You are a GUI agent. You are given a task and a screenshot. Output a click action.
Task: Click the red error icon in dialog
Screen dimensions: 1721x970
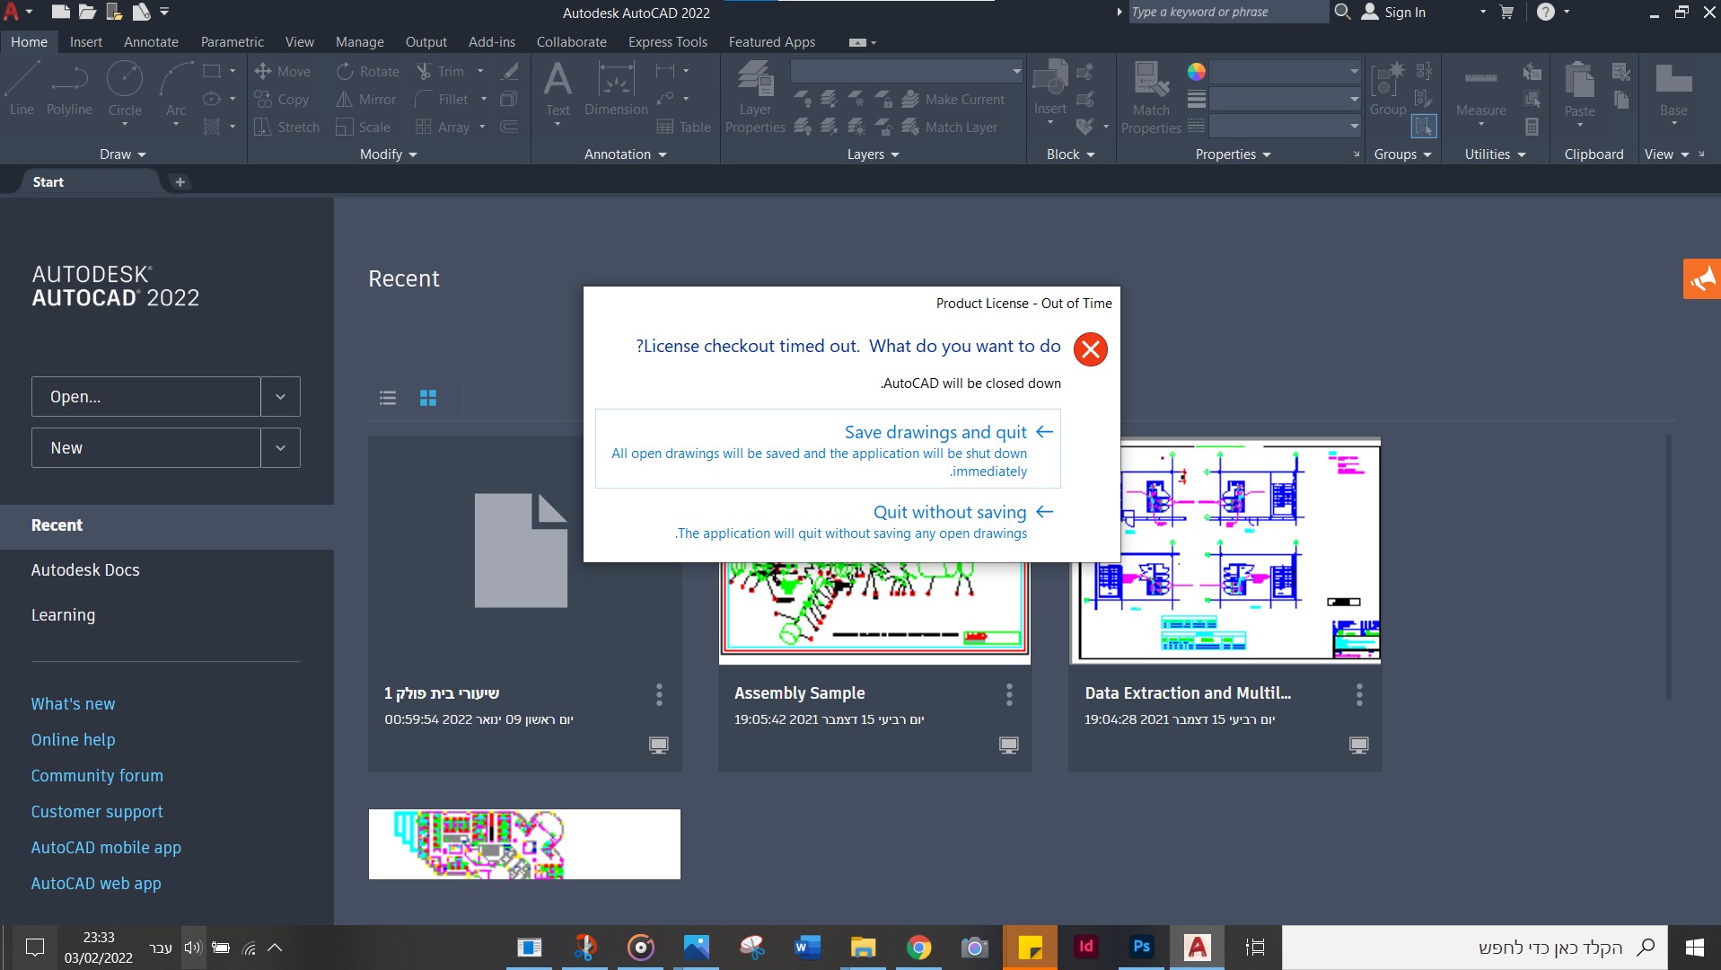(1091, 349)
